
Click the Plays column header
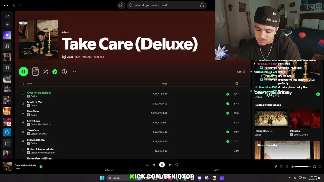[165, 84]
